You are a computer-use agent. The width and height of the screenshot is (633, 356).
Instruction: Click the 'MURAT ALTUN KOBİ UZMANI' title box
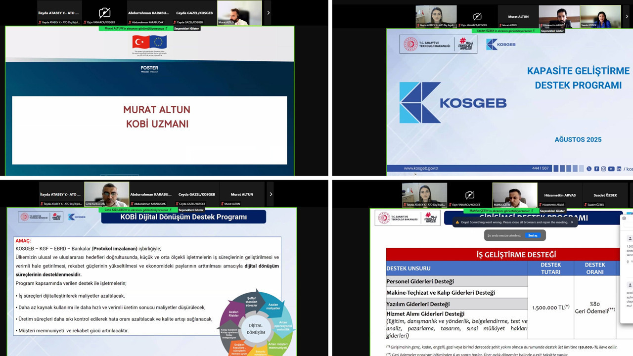pos(149,130)
